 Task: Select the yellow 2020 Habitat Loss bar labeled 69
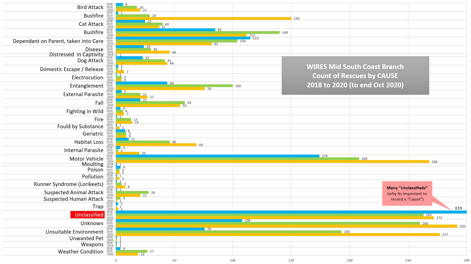click(x=156, y=145)
